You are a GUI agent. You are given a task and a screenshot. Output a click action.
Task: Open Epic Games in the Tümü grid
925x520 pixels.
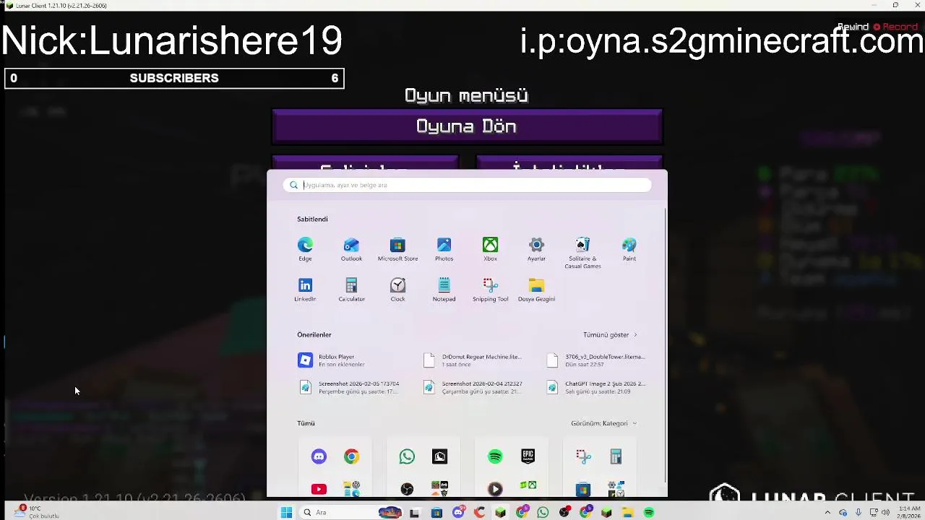tap(528, 456)
